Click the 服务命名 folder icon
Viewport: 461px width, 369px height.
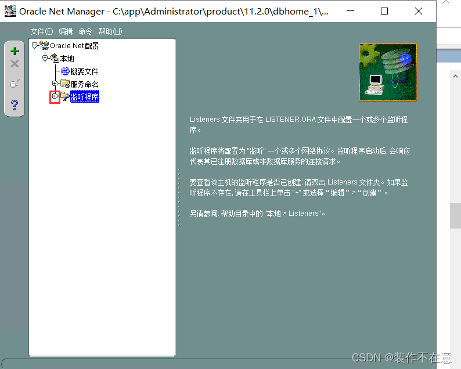click(65, 84)
